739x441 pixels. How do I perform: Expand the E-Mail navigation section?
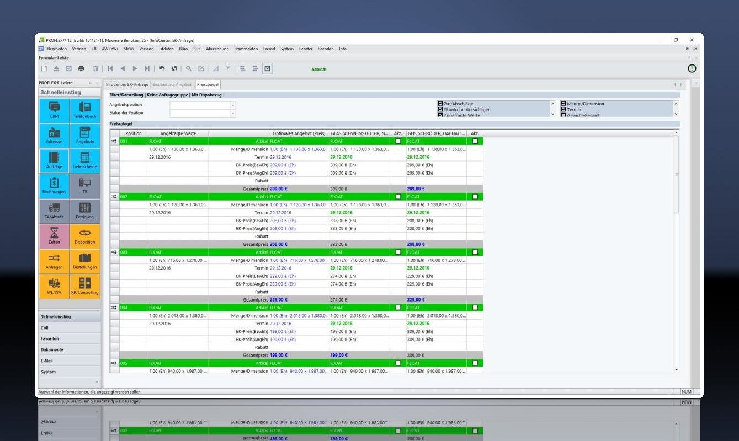[x=70, y=361]
